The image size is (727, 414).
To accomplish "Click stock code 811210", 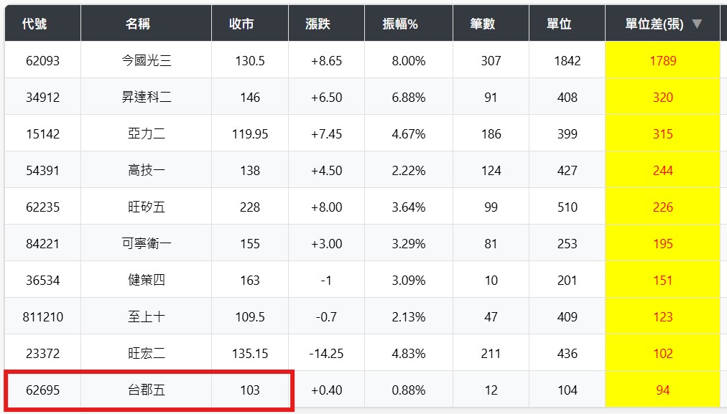I will click(42, 317).
